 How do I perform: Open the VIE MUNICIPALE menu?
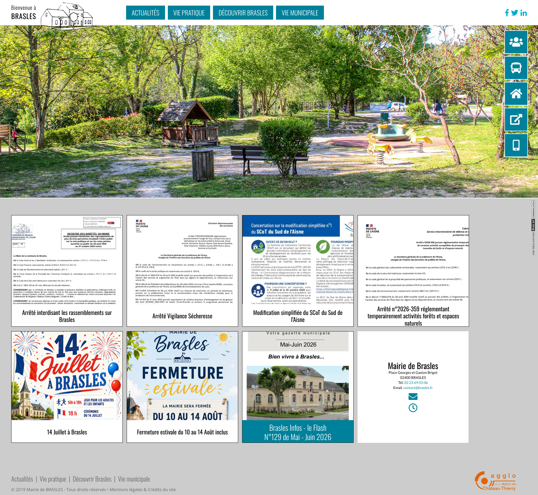click(x=300, y=13)
